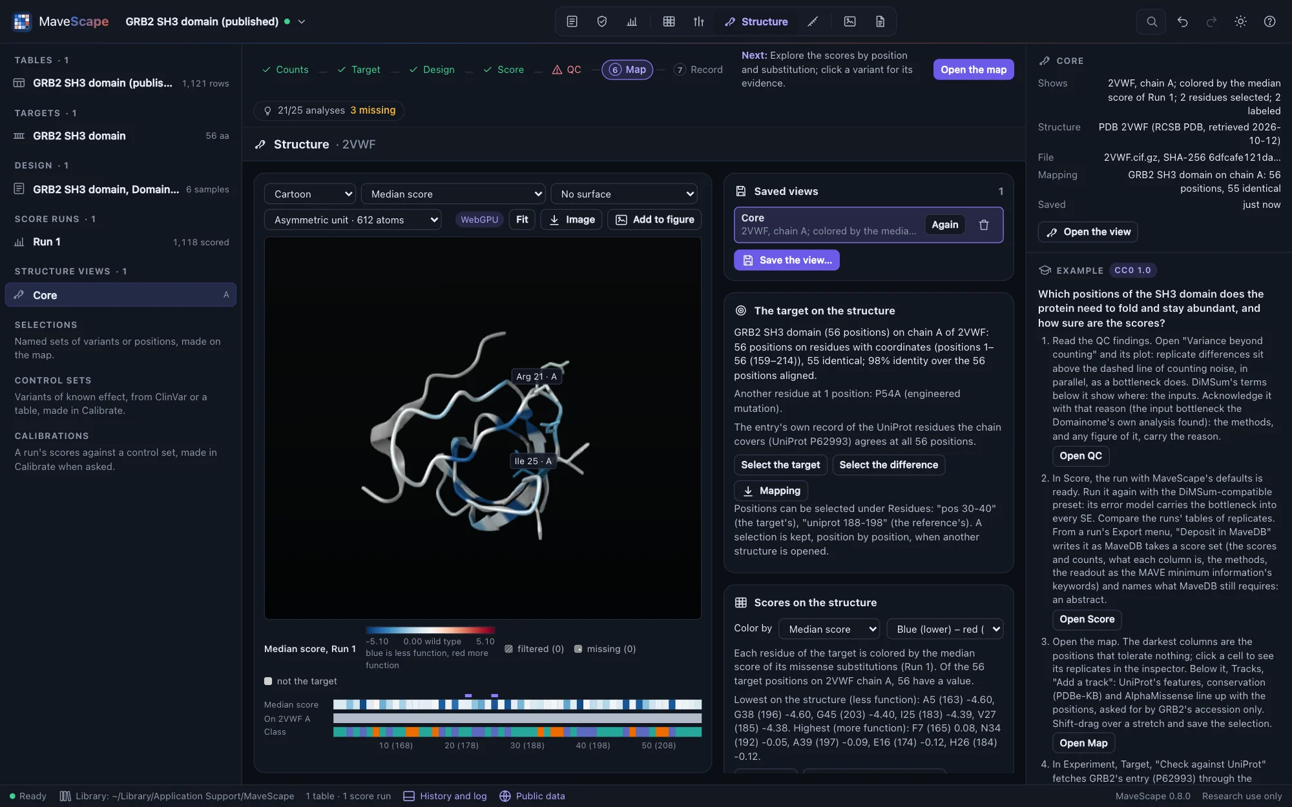Open Public data in status bar
Image resolution: width=1292 pixels, height=807 pixels.
click(532, 796)
